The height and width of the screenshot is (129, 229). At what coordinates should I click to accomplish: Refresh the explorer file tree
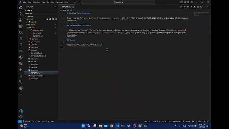[x=53, y=19]
